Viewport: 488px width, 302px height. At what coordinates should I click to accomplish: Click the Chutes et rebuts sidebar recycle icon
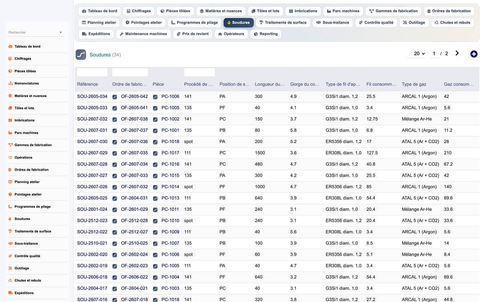10,280
